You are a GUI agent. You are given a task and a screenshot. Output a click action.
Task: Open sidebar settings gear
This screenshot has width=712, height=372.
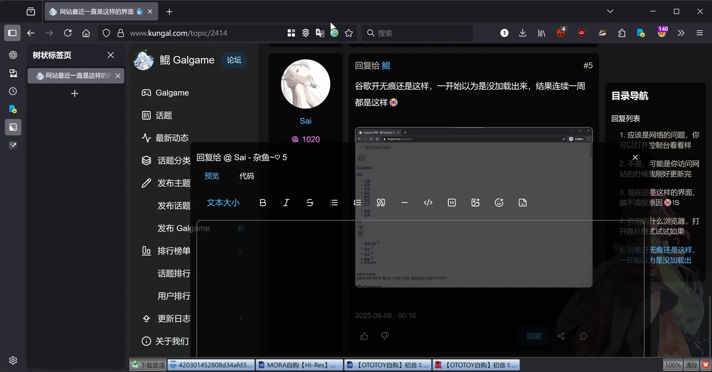point(13,361)
